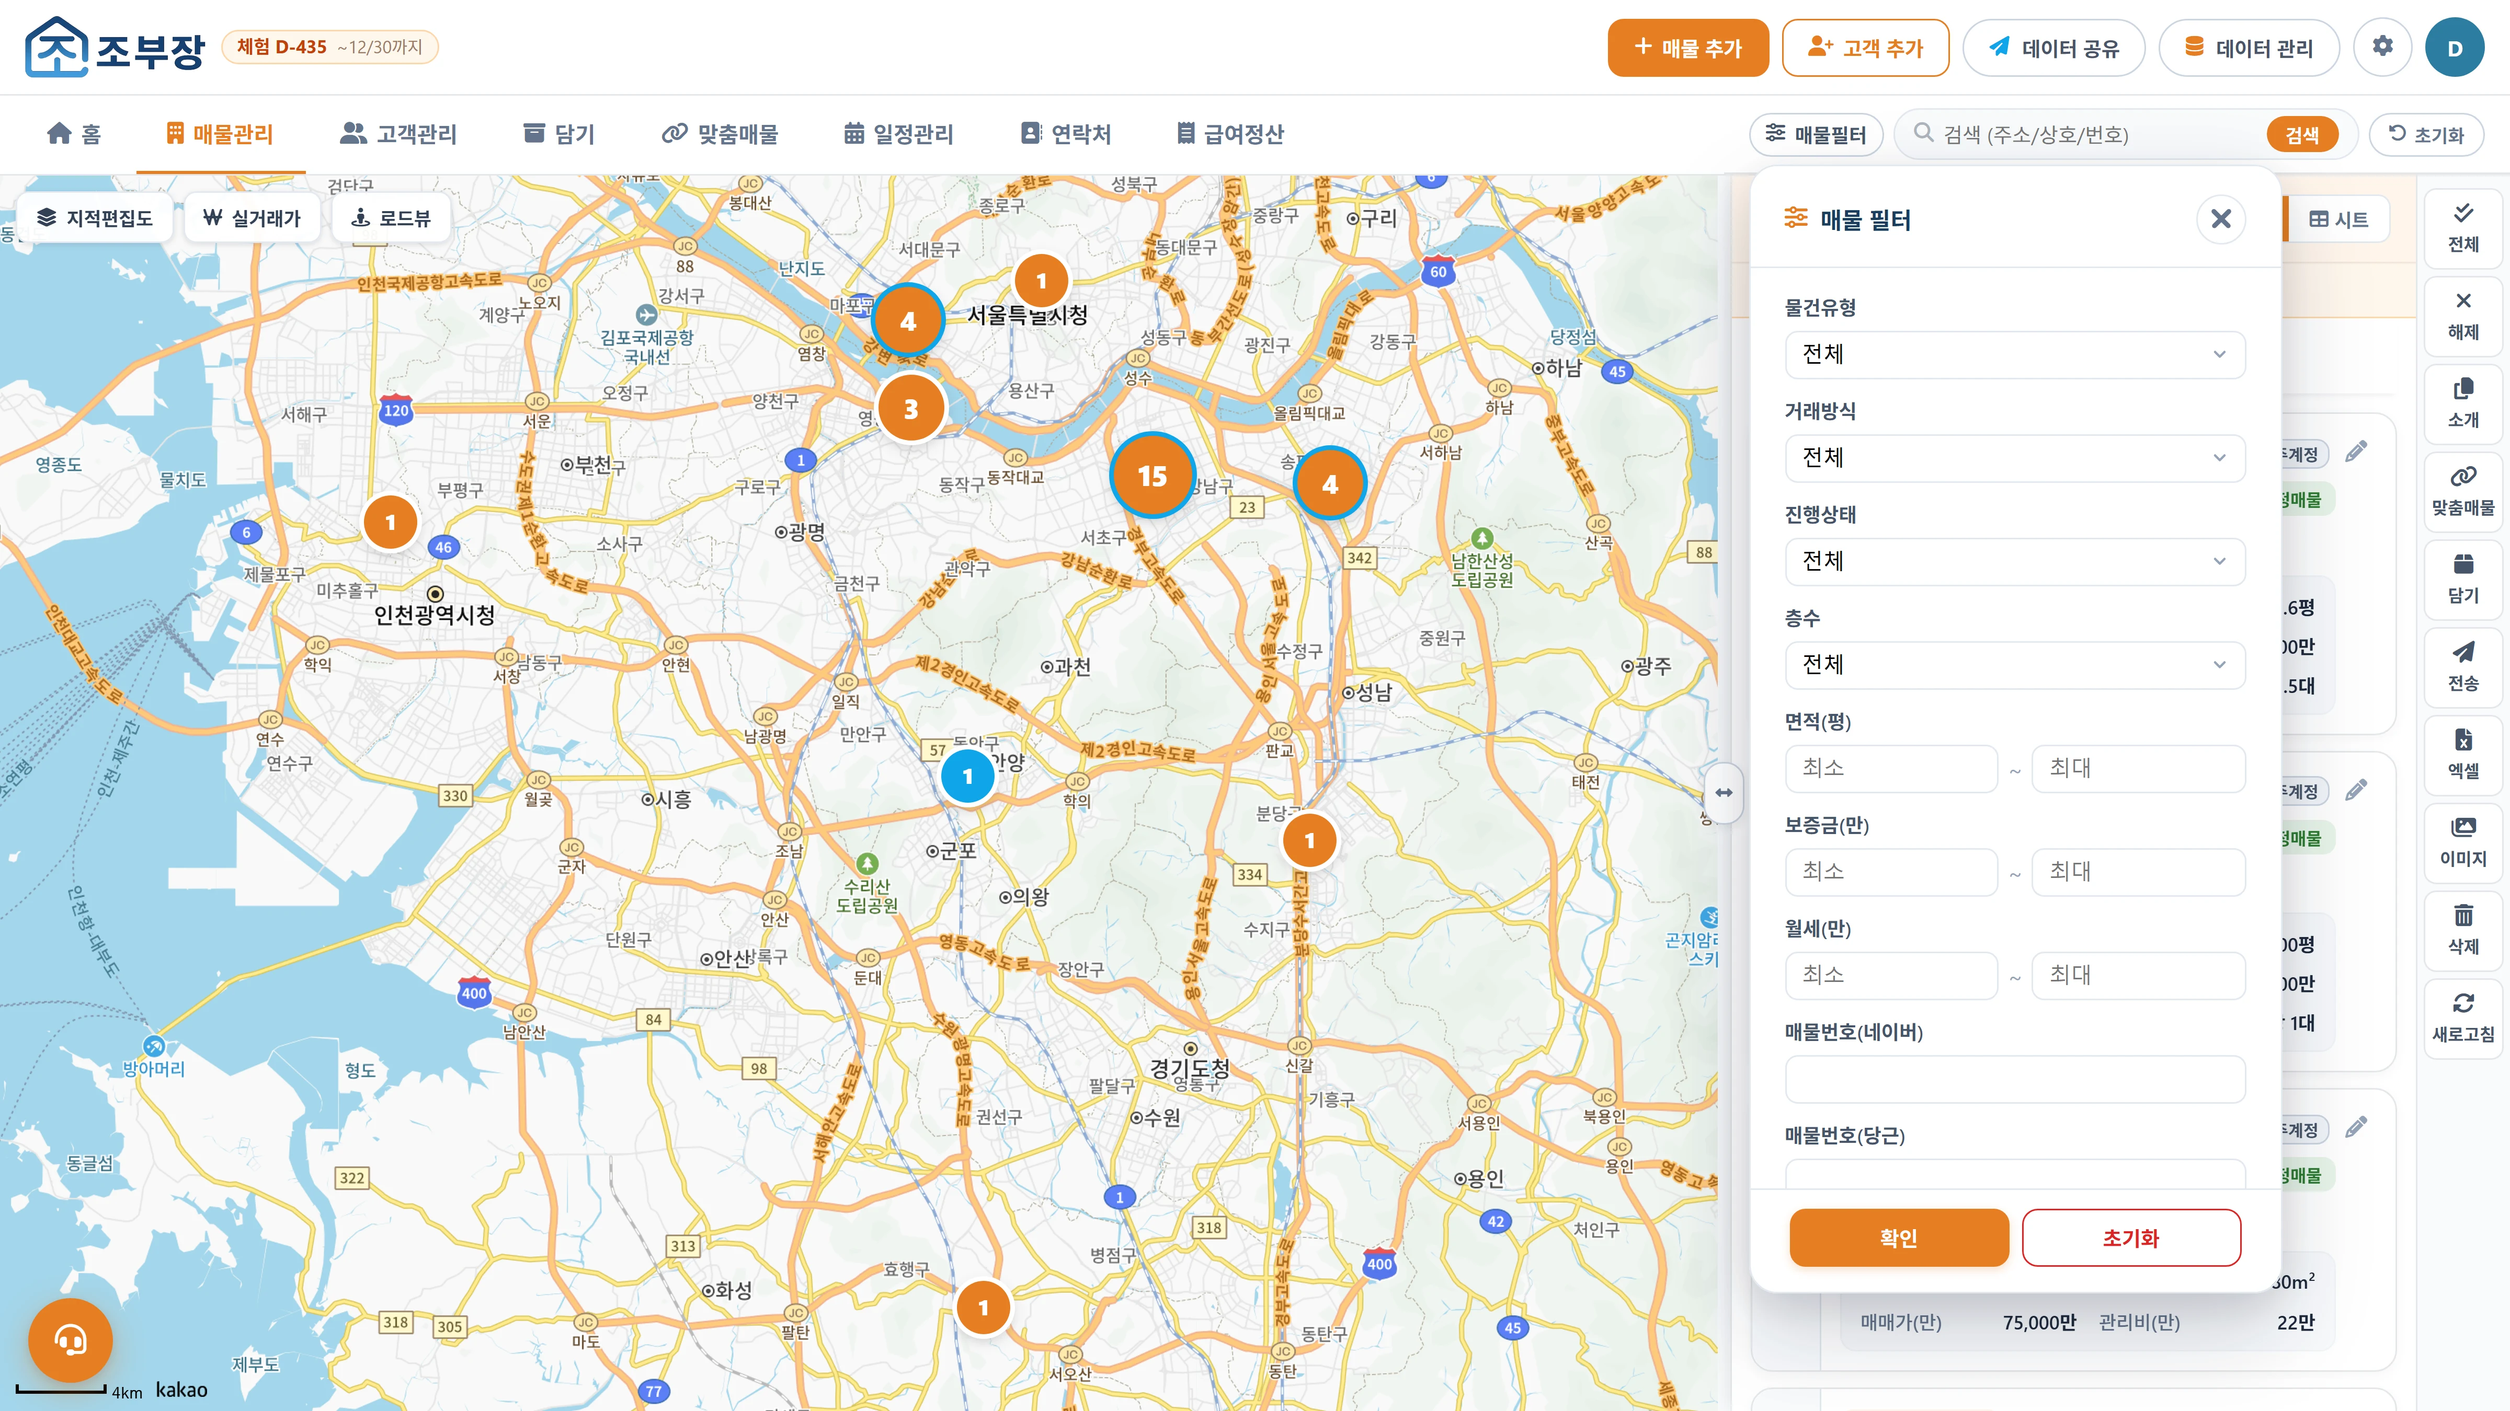Click the map cluster marker labeled 15
Viewport: 2510px width, 1411px height.
[x=1151, y=475]
